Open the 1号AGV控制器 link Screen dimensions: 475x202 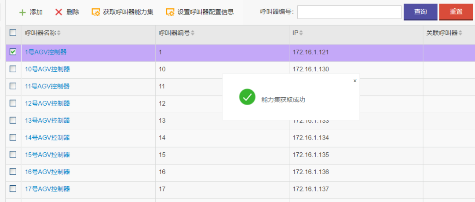(x=46, y=52)
